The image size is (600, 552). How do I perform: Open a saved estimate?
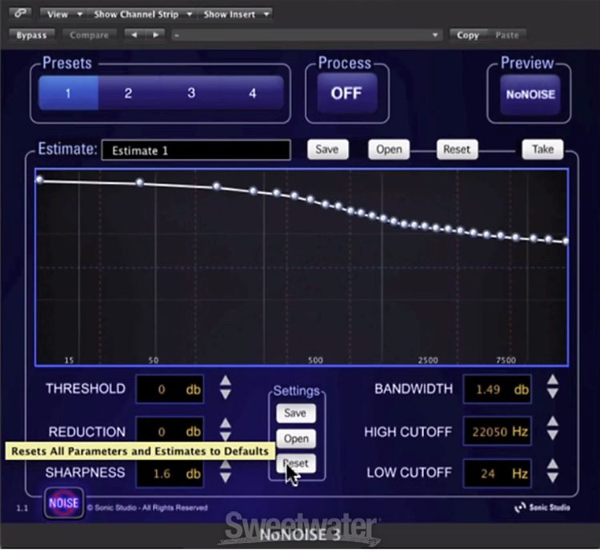click(x=389, y=149)
